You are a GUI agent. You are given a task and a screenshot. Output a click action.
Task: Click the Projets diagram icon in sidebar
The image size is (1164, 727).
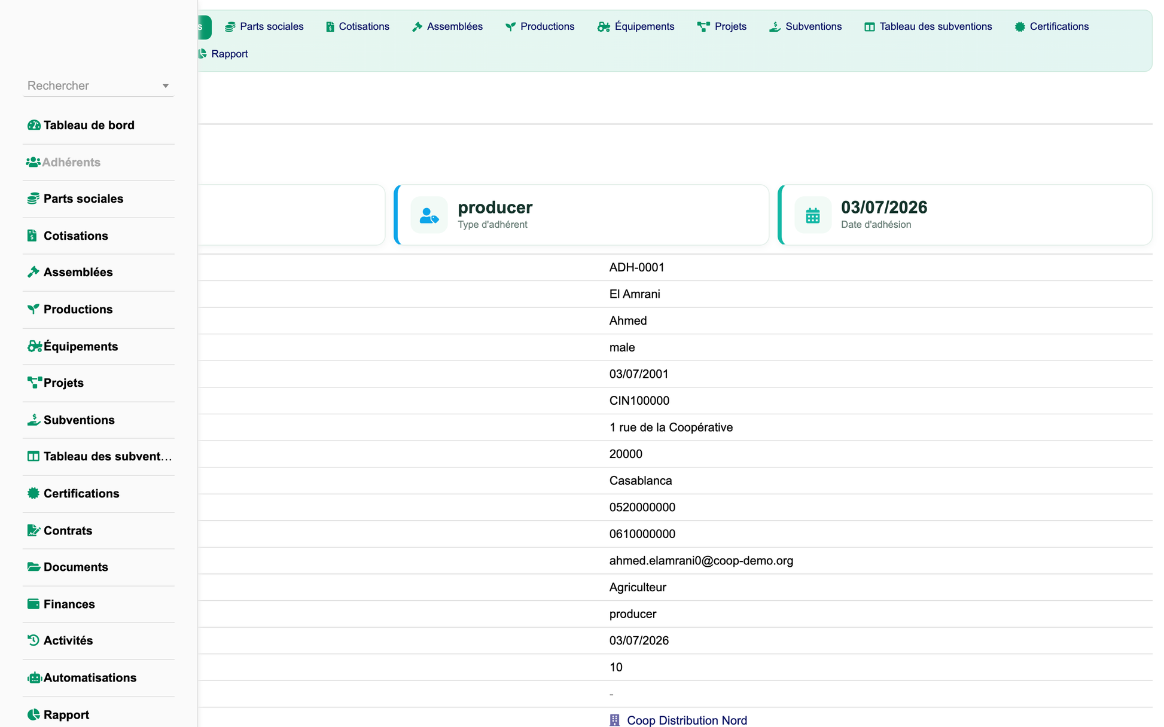pos(35,383)
